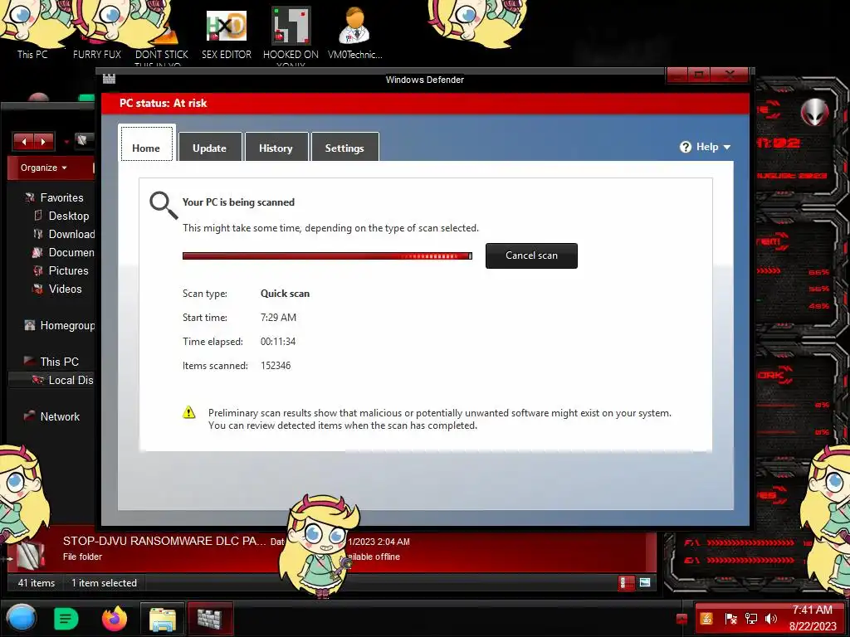Open the FURRY FUX desktop icon
Viewport: 850px width, 637px height.
tap(97, 54)
